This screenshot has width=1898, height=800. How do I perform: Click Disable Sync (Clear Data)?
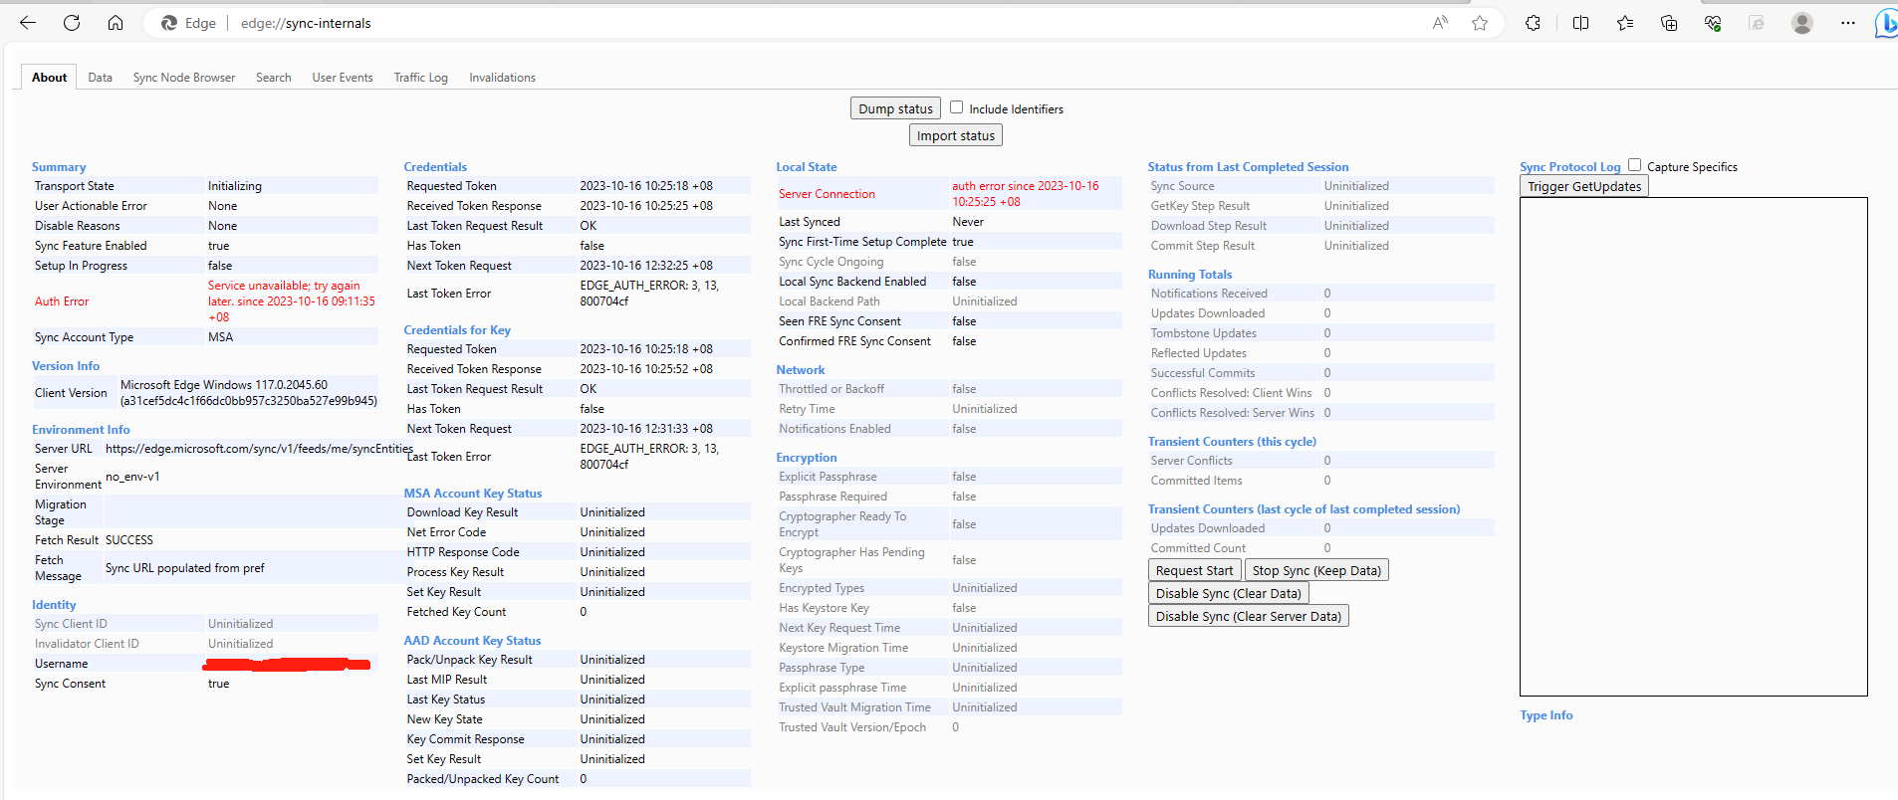(1228, 593)
